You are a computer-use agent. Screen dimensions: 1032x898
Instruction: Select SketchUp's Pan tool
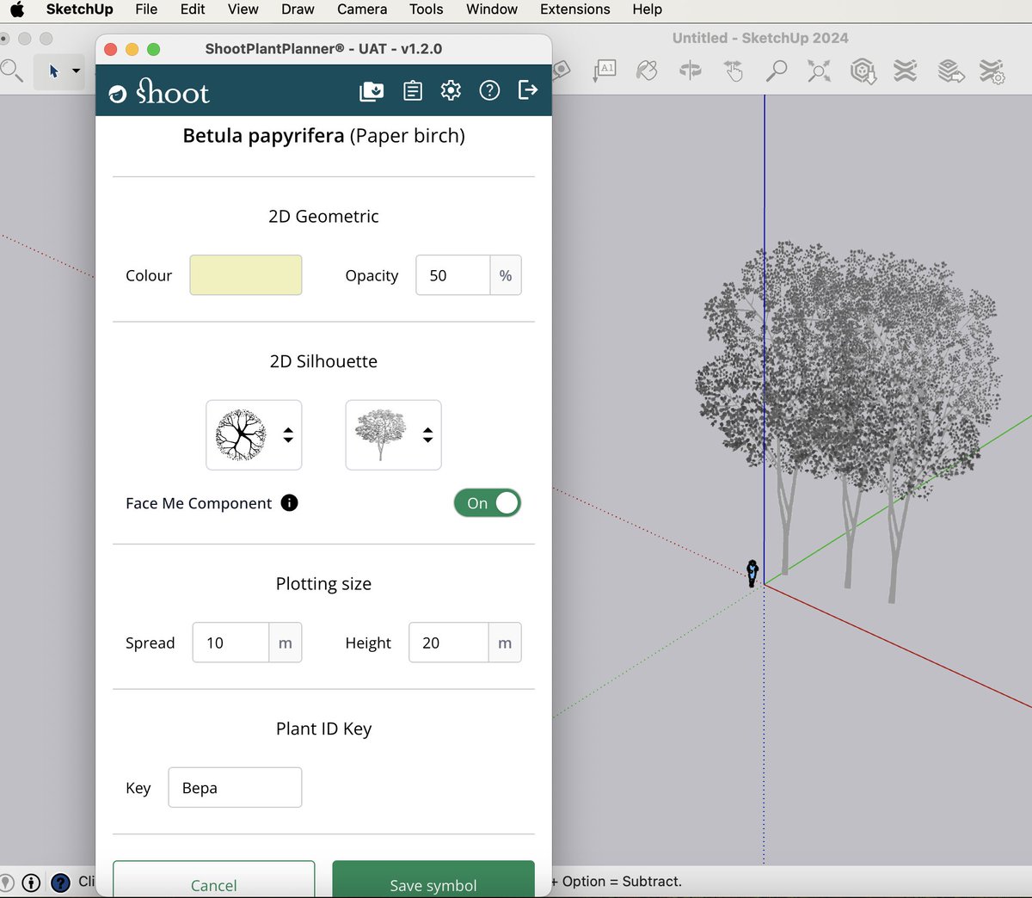tap(733, 71)
